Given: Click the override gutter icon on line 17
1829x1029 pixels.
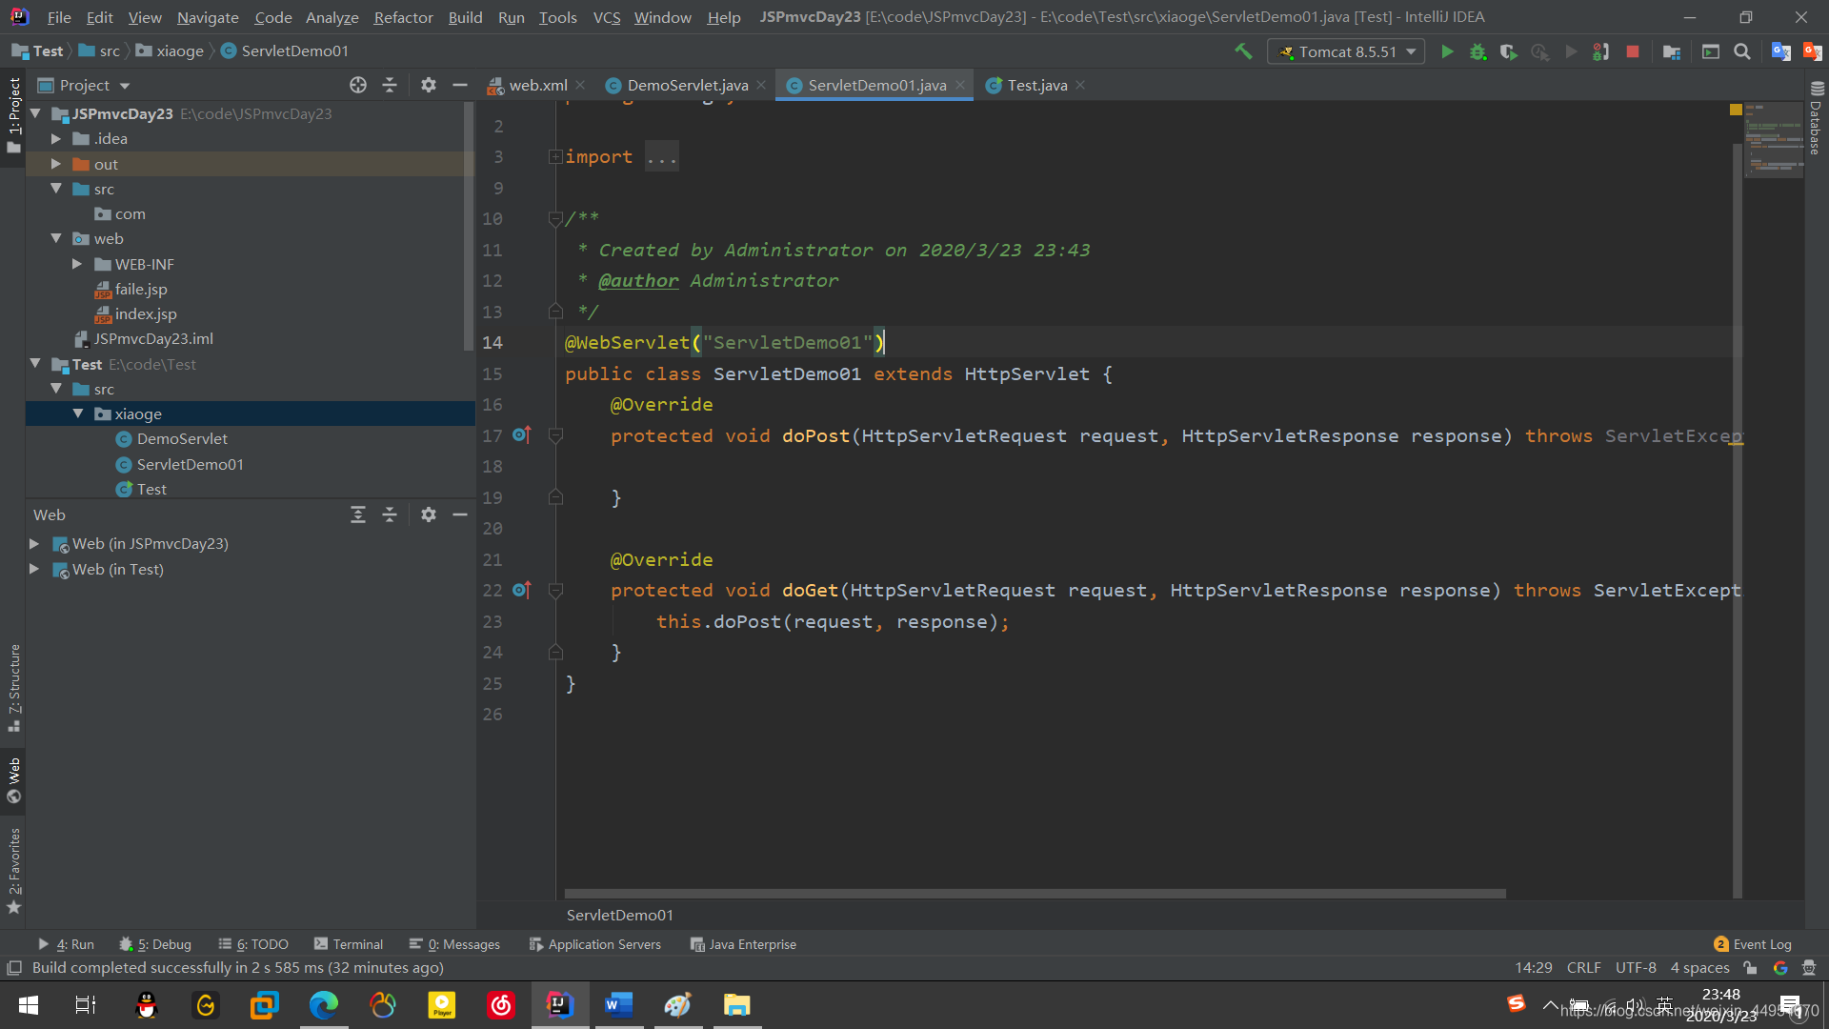Looking at the screenshot, I should click(x=521, y=434).
